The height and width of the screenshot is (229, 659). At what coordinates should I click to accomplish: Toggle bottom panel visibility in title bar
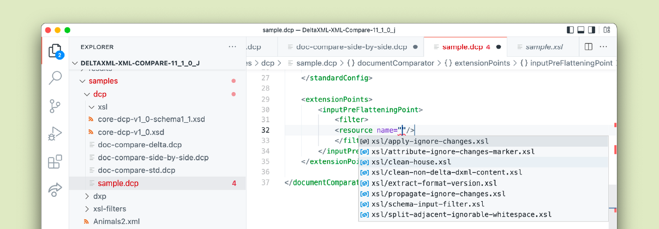tap(581, 30)
